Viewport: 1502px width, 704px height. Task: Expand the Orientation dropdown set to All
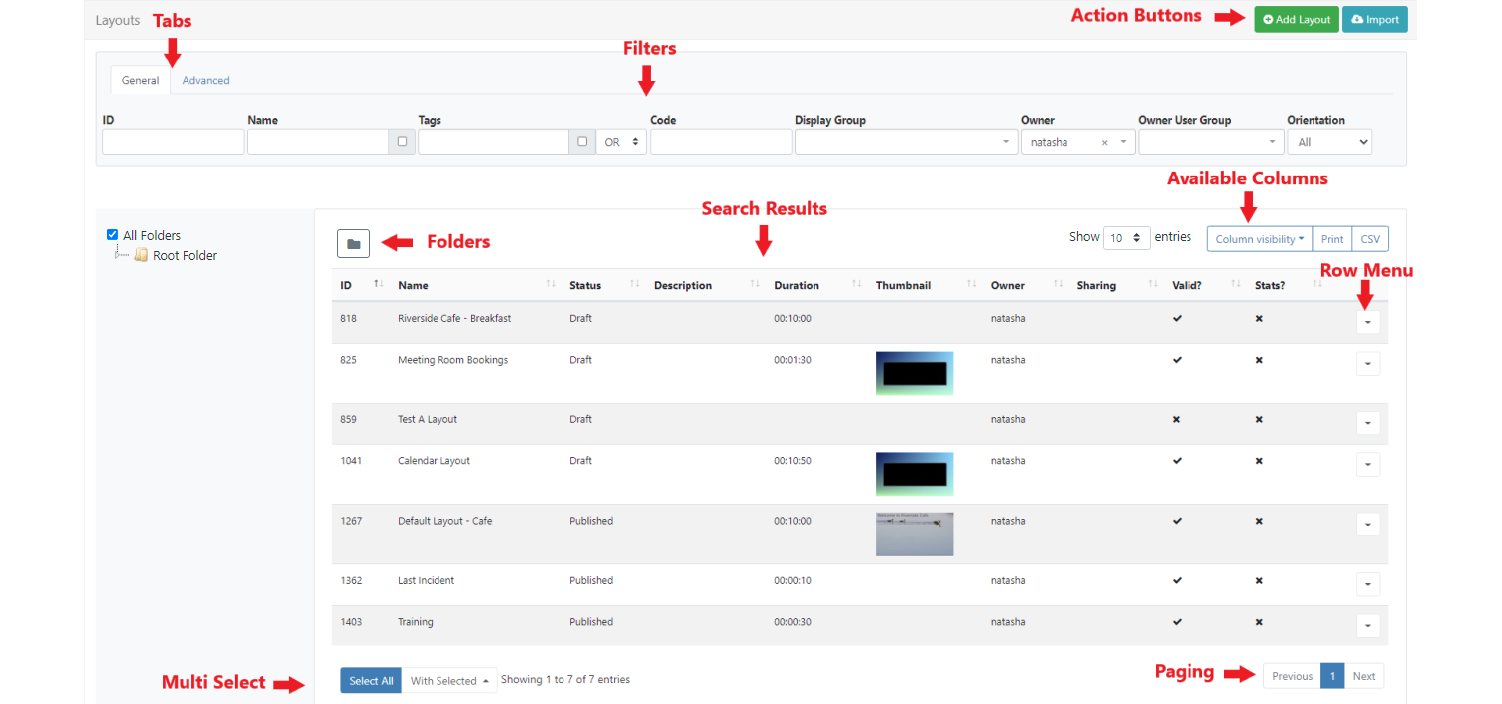coord(1328,142)
